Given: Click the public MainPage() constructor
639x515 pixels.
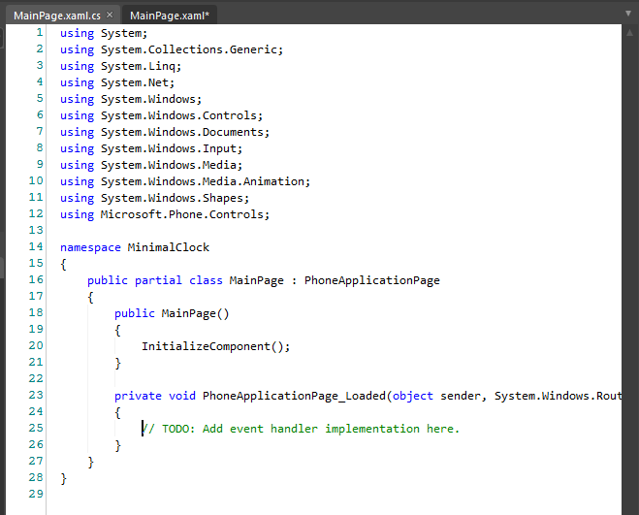Looking at the screenshot, I should (x=171, y=313).
